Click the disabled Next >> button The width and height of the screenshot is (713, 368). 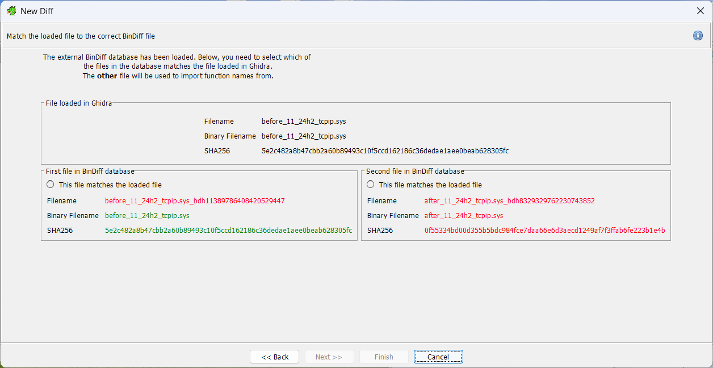pos(329,357)
